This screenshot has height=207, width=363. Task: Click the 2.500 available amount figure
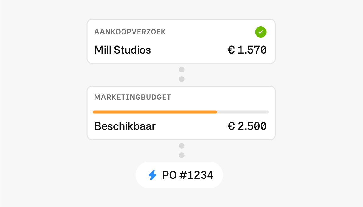[252, 126]
